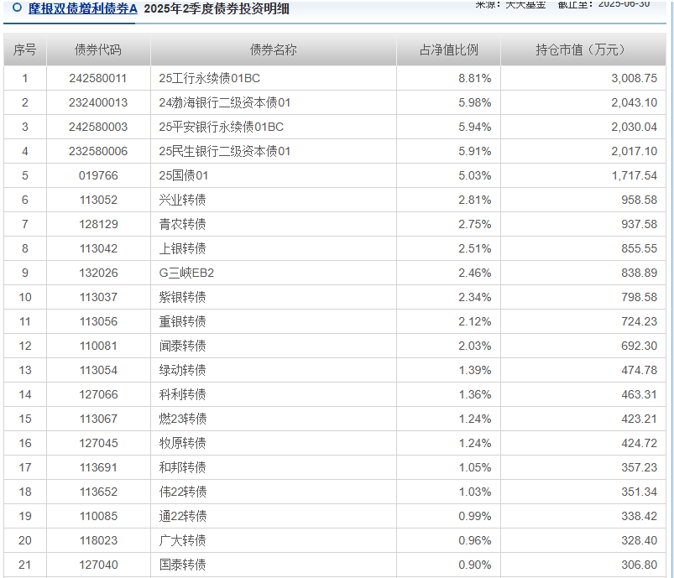Screen dimensions: 674x578
Task: Select bond name 绿动转债
Action: click(x=182, y=370)
